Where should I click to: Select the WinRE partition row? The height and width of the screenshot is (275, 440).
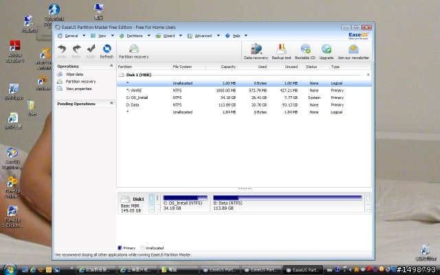[x=244, y=90]
